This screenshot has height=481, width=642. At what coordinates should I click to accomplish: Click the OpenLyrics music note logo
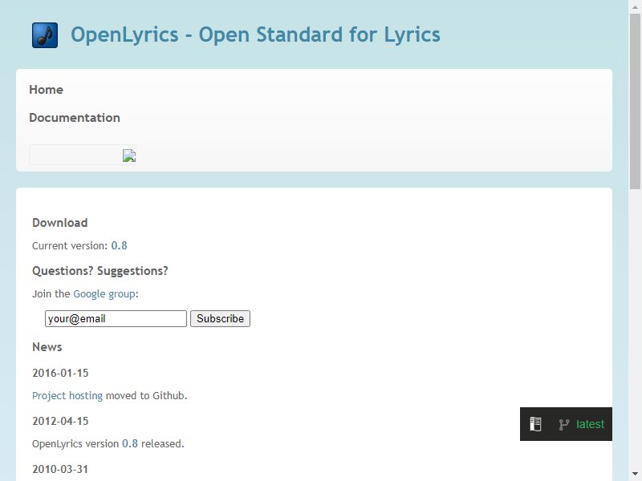[45, 35]
